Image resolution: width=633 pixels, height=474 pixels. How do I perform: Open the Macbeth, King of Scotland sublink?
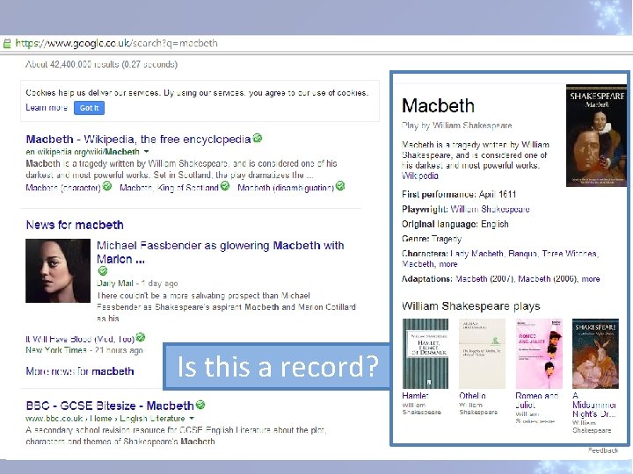(x=169, y=188)
